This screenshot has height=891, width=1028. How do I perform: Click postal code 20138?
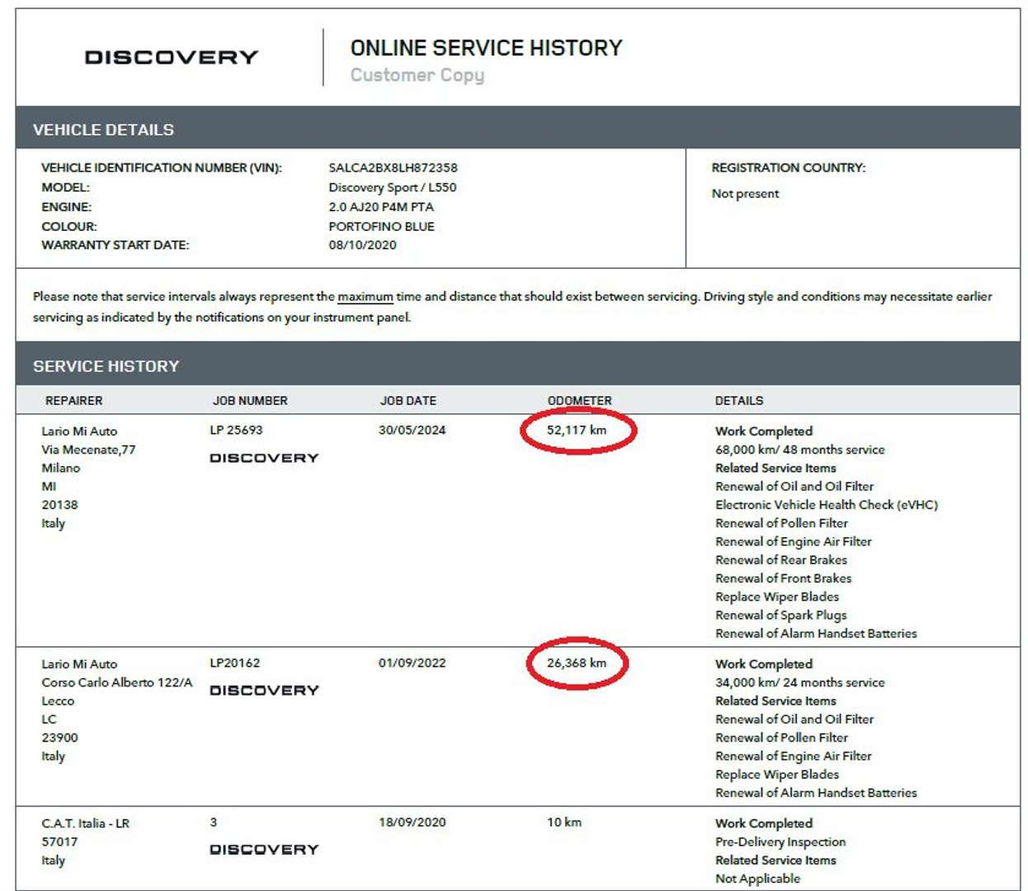59,505
